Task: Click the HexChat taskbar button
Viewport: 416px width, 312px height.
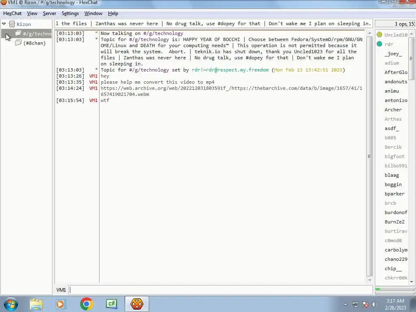Action: [136, 304]
